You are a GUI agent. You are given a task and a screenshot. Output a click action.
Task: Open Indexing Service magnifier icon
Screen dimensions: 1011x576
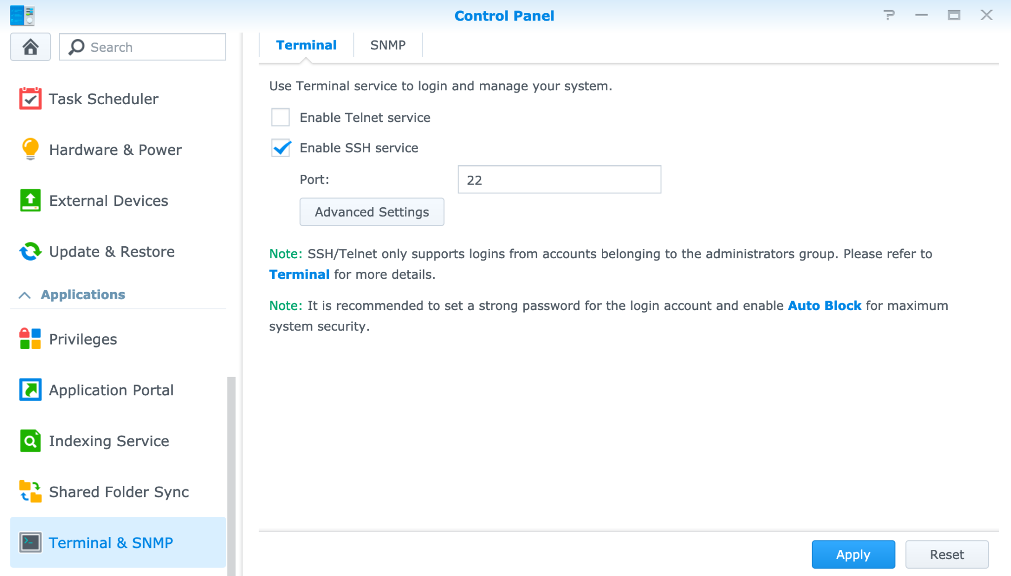click(30, 441)
